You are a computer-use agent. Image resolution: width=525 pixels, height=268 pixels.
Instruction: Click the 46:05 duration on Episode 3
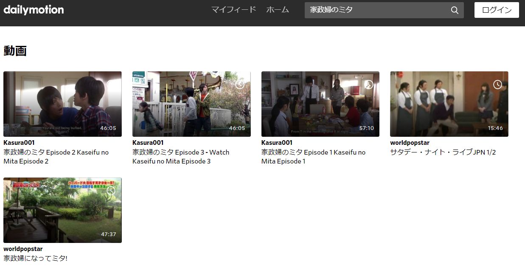237,128
